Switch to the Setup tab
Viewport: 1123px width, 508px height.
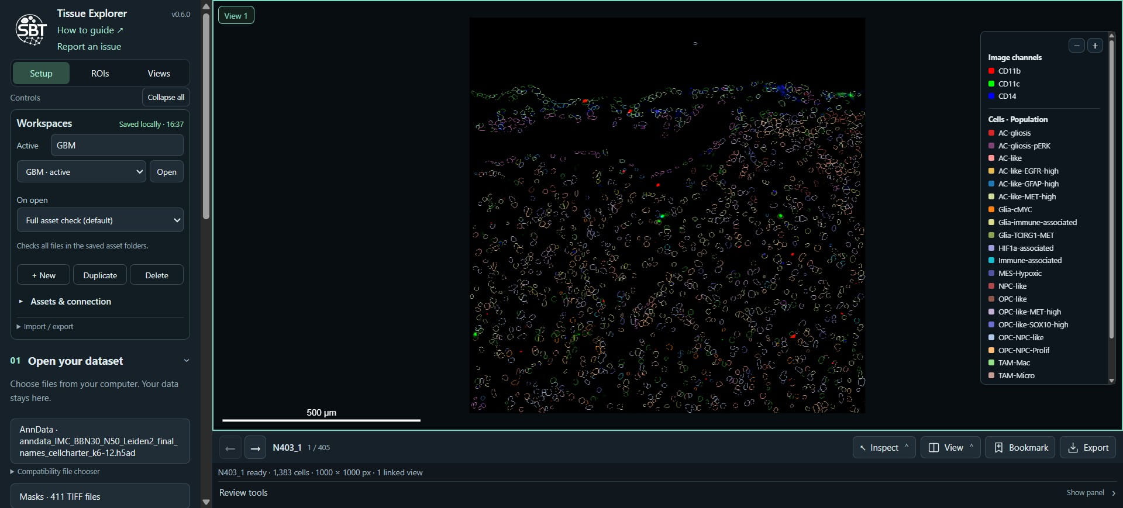[x=41, y=74]
